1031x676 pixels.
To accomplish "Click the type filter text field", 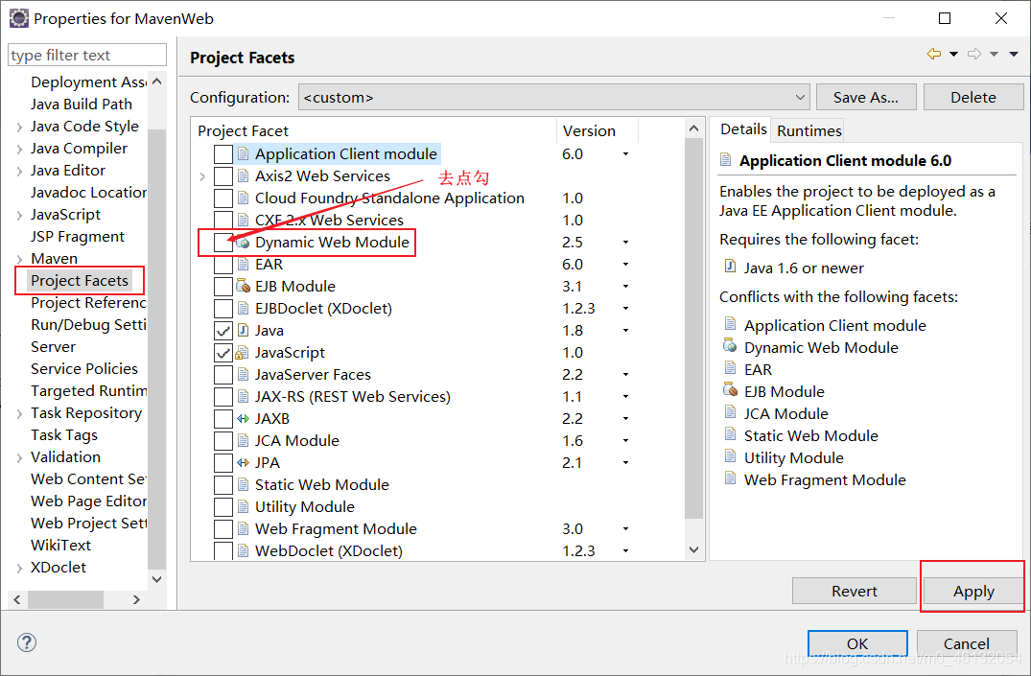I will tap(86, 56).
